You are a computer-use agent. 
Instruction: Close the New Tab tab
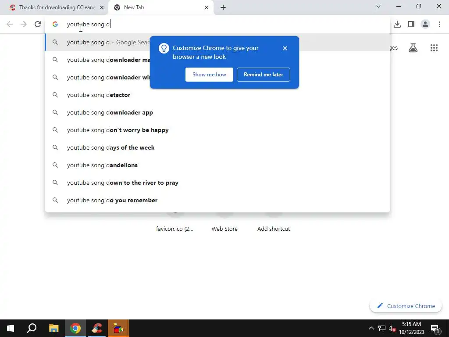207,7
